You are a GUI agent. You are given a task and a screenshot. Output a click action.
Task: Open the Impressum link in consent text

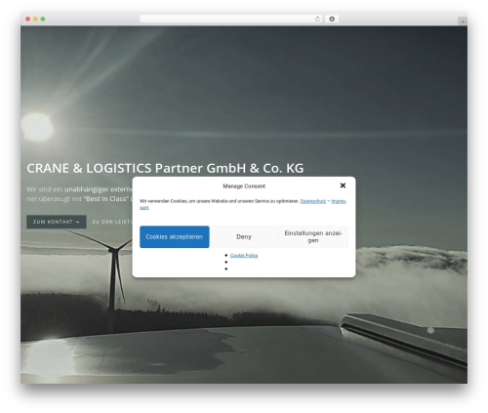[339, 201]
